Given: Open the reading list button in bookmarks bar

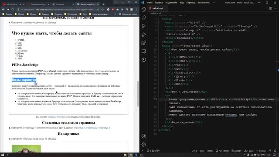Looking at the screenshot, I should click(128, 14).
